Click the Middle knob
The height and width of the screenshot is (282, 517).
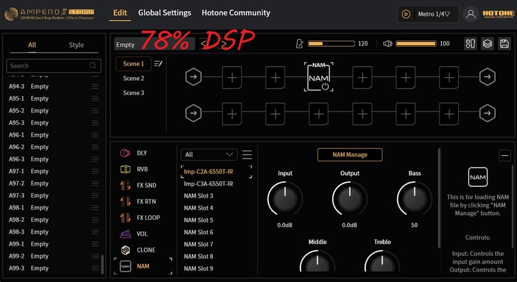(317, 262)
